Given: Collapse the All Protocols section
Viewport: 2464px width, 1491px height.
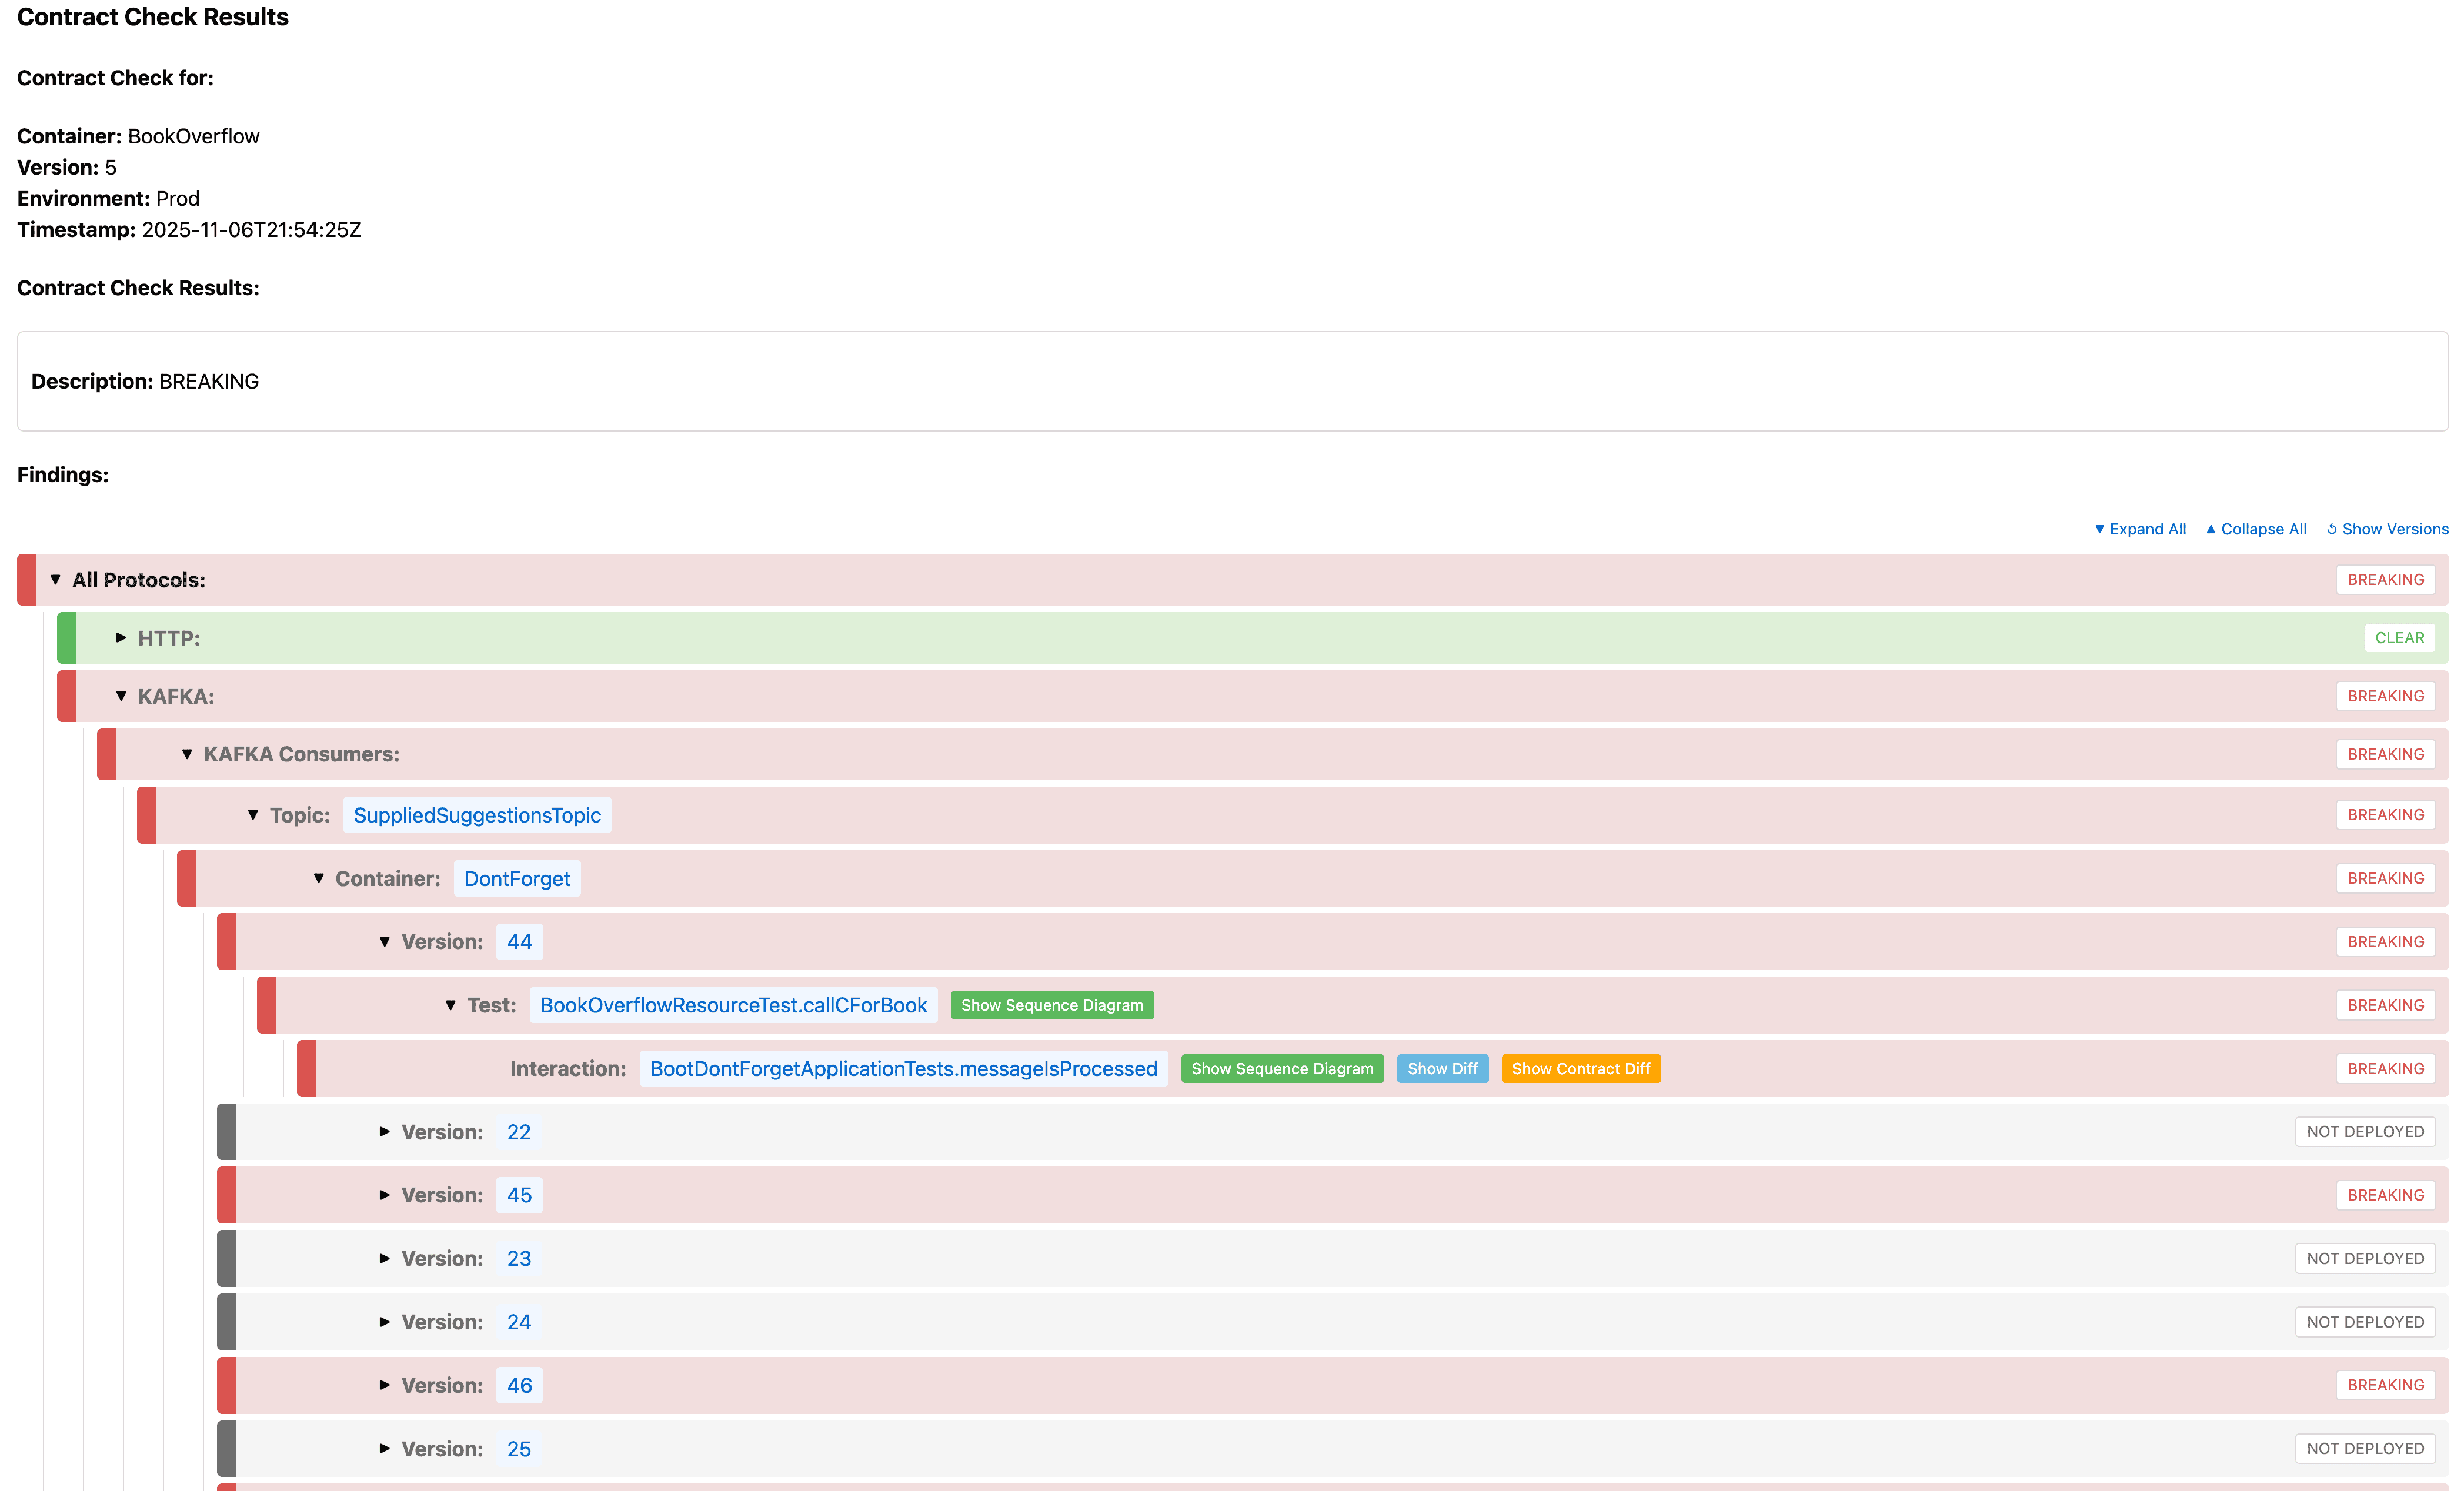Looking at the screenshot, I should (x=56, y=580).
